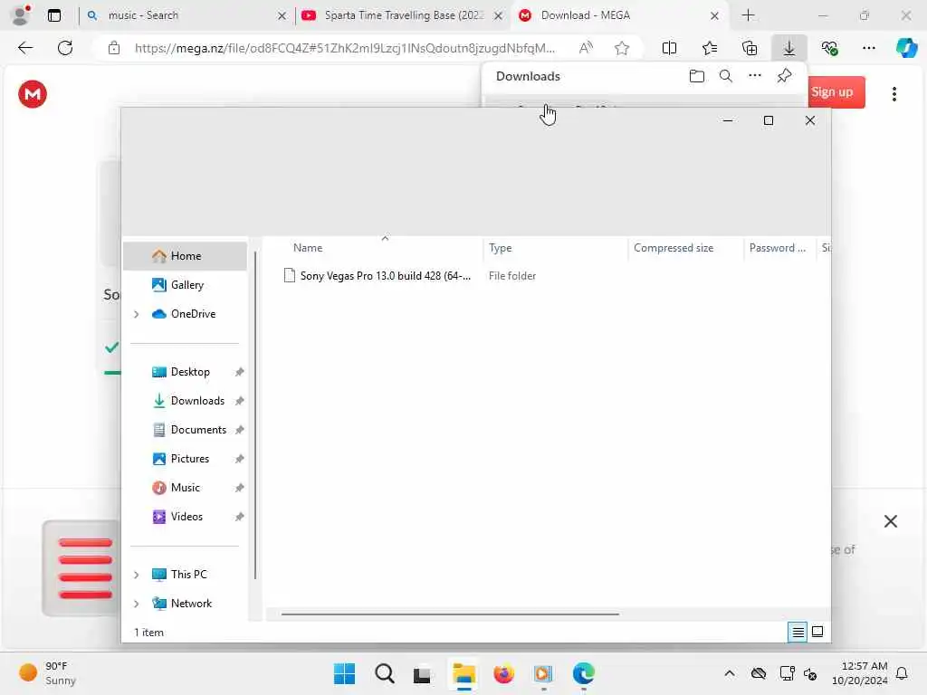The height and width of the screenshot is (695, 927).
Task: Switch to Sparta Time Travelling Base tab
Action: [x=404, y=15]
